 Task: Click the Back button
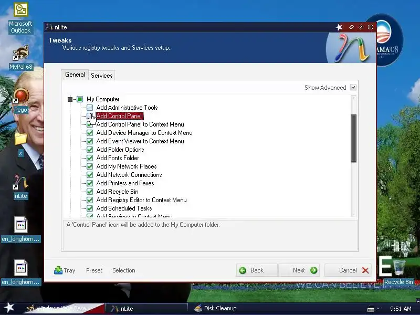tap(257, 270)
